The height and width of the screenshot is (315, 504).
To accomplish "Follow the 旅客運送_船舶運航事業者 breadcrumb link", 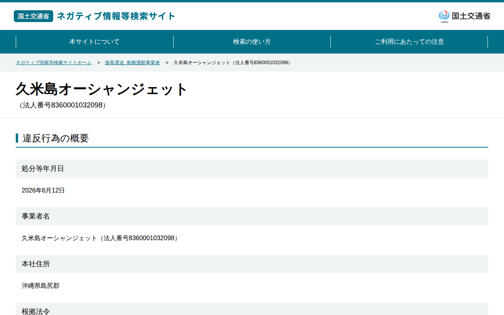I will click(132, 63).
